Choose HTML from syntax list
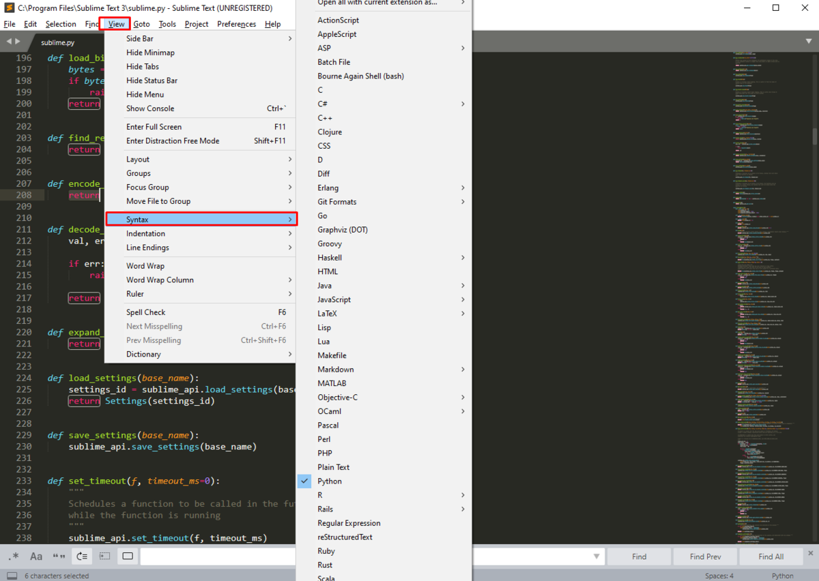Image resolution: width=819 pixels, height=581 pixels. tap(328, 271)
